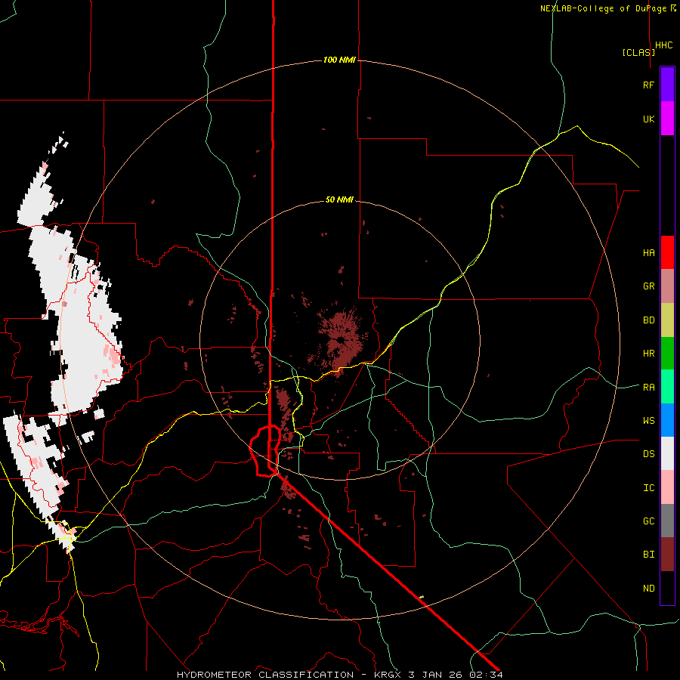Click the UK magenta legend swatch
Image resolution: width=680 pixels, height=680 pixels.
[x=667, y=119]
